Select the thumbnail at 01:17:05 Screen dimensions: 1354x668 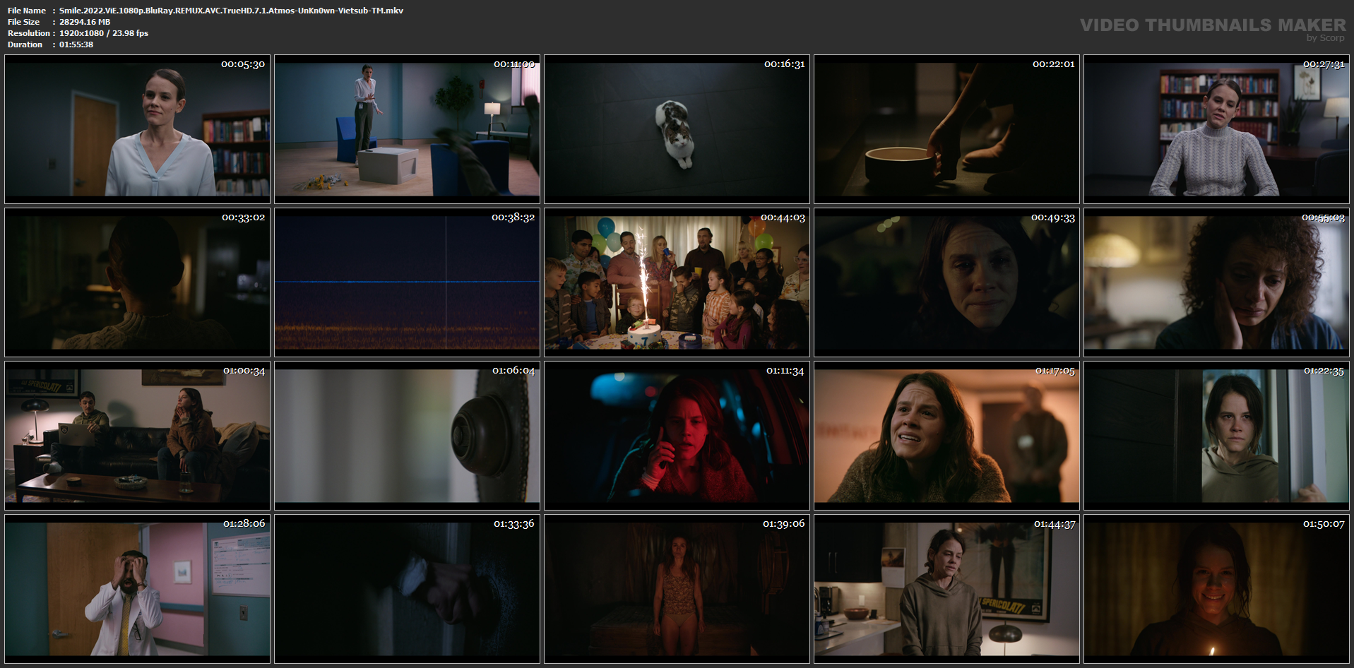[946, 436]
